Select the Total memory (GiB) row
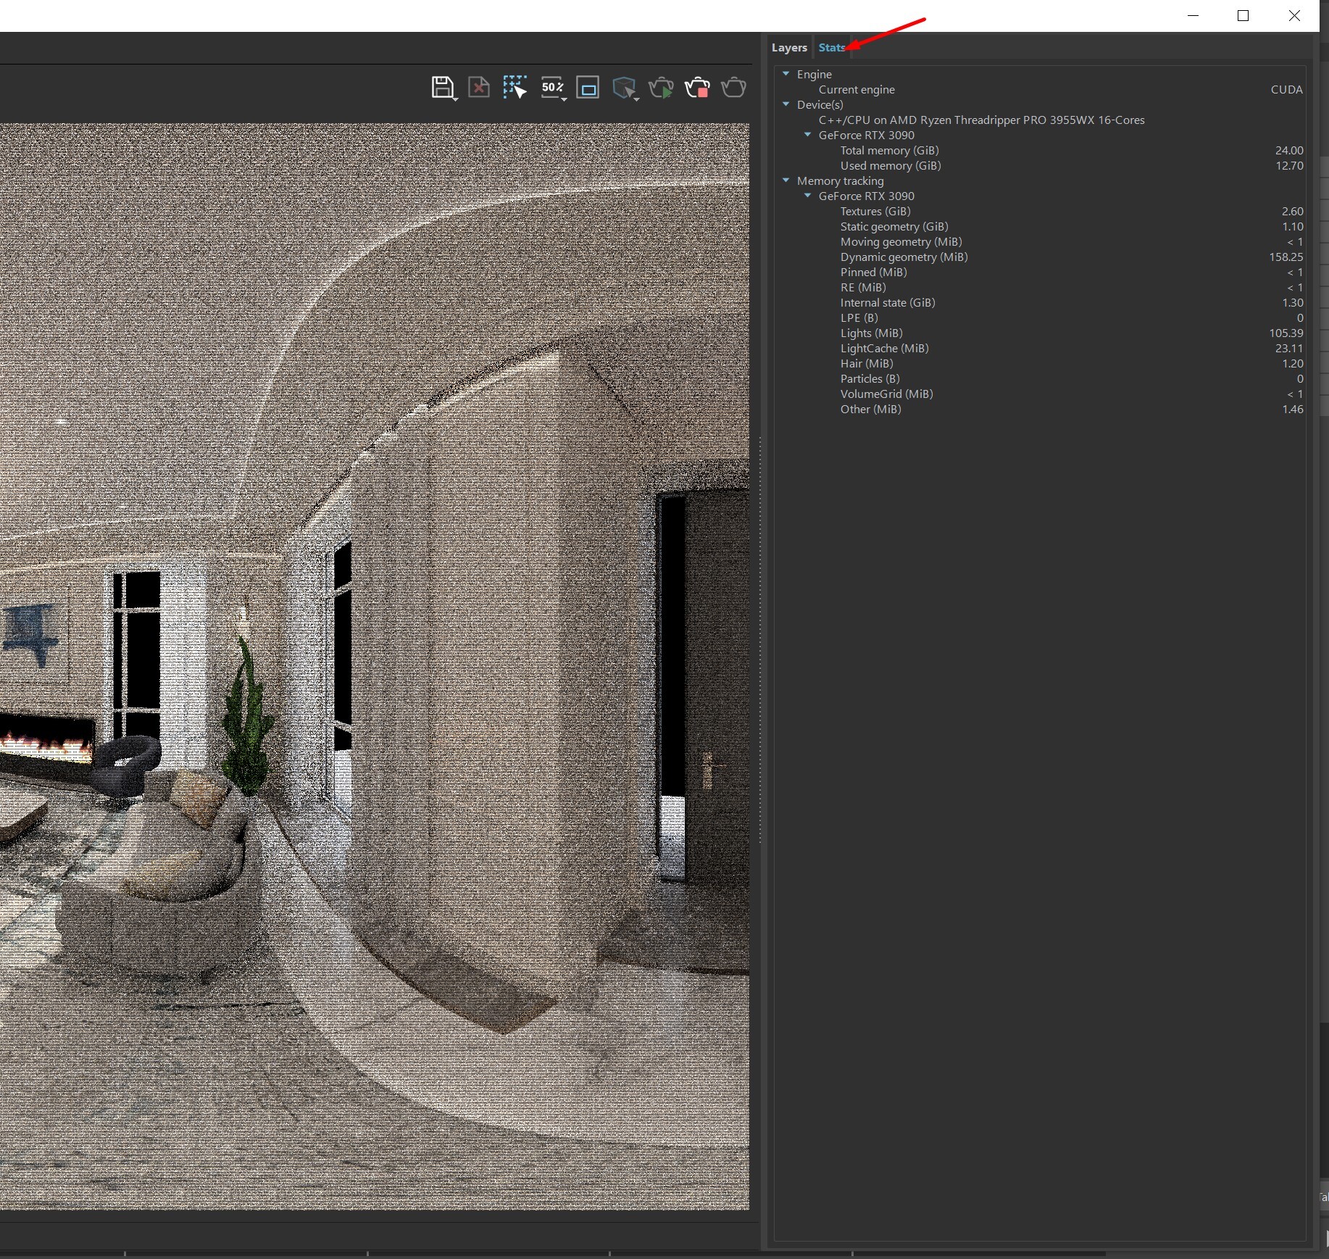Image resolution: width=1329 pixels, height=1259 pixels. tap(1041, 150)
